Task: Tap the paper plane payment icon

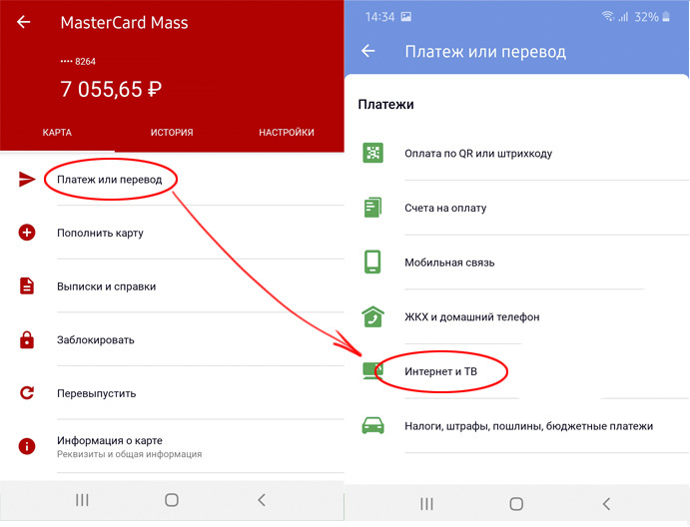Action: click(26, 179)
